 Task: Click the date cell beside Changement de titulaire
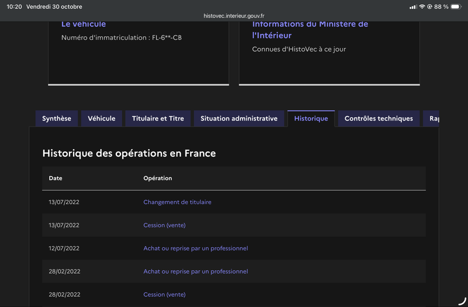click(64, 202)
